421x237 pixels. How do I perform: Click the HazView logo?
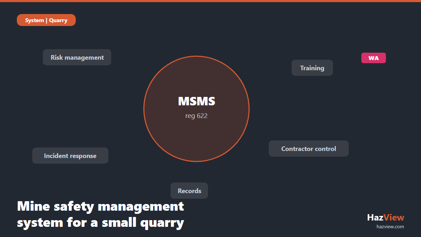[x=386, y=217]
